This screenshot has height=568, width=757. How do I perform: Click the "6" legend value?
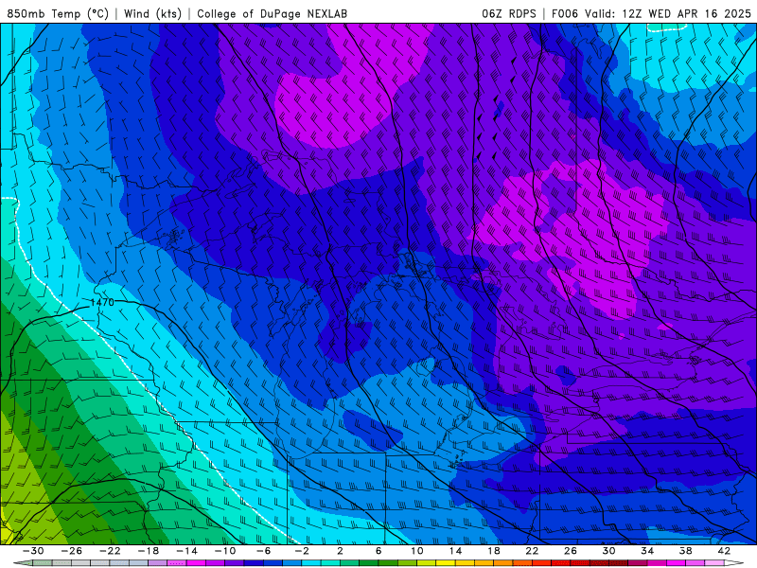pyautogui.click(x=378, y=551)
